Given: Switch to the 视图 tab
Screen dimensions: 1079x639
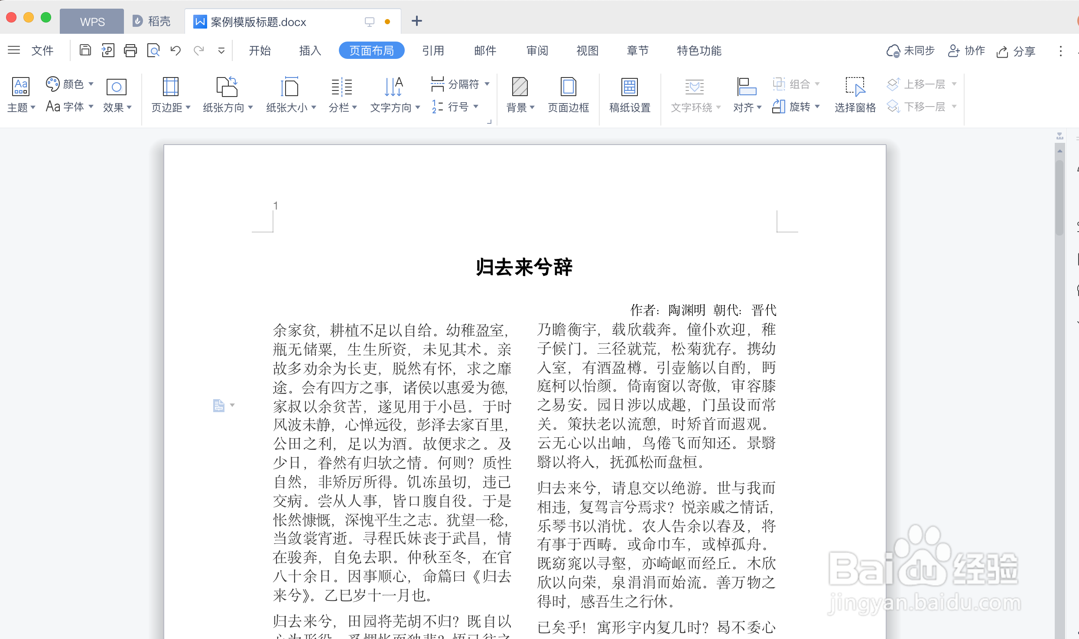Looking at the screenshot, I should [x=588, y=51].
